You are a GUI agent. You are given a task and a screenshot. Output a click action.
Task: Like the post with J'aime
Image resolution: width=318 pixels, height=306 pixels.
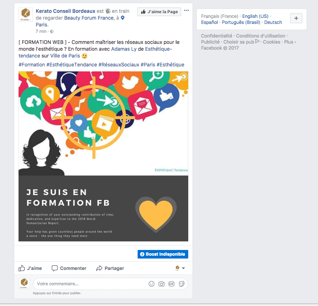30,268
